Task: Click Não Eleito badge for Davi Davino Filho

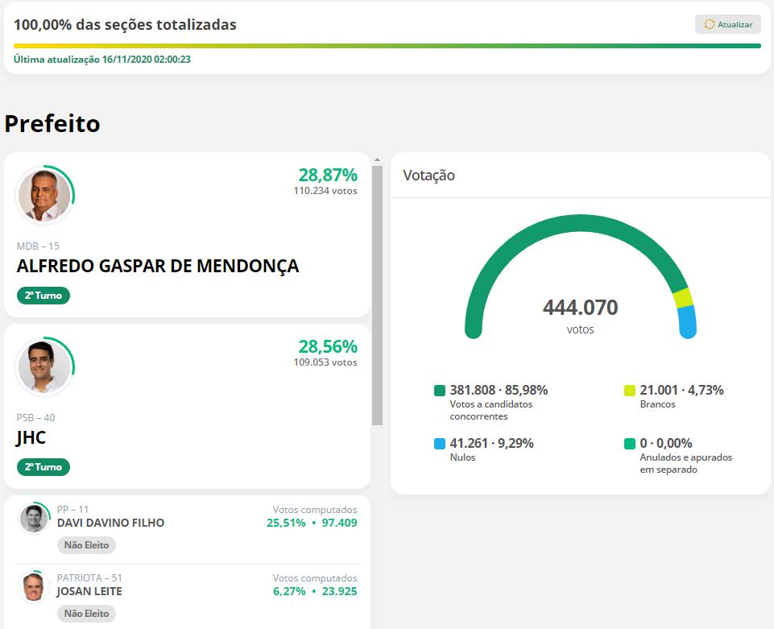Action: 86,545
